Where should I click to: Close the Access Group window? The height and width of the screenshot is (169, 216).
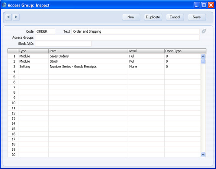[211, 5]
